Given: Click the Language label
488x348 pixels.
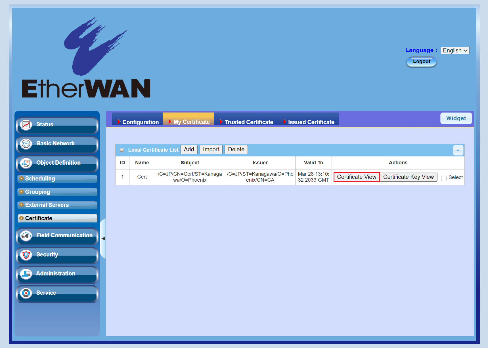Looking at the screenshot, I should click(x=421, y=50).
